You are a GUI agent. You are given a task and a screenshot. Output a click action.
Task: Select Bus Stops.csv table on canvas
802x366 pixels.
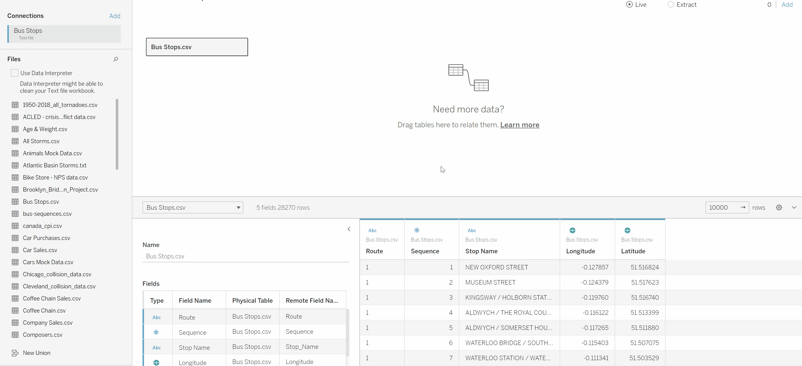point(197,47)
